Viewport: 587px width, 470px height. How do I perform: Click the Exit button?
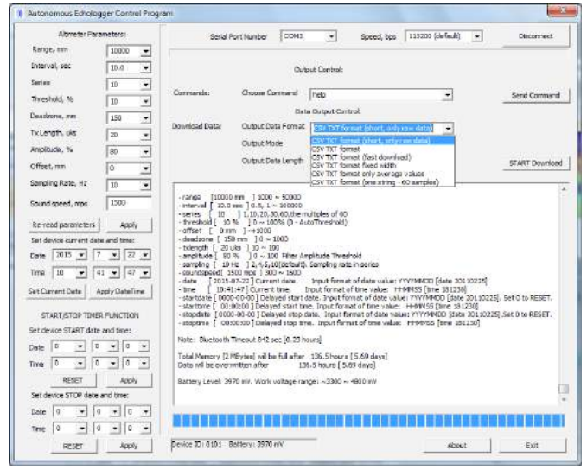pyautogui.click(x=532, y=445)
